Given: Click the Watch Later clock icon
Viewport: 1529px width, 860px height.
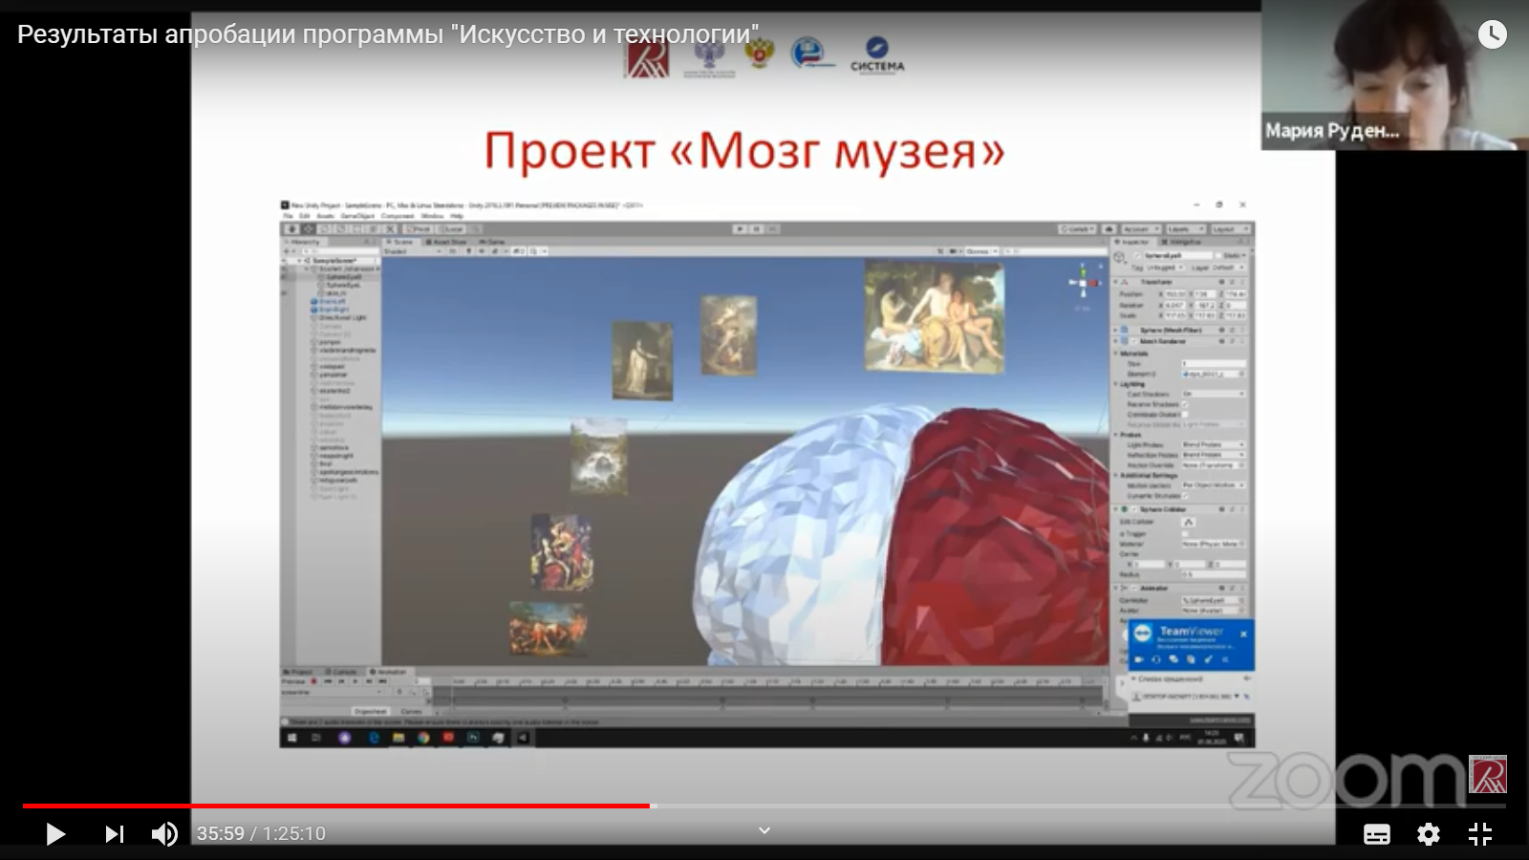Looking at the screenshot, I should pos(1492,35).
